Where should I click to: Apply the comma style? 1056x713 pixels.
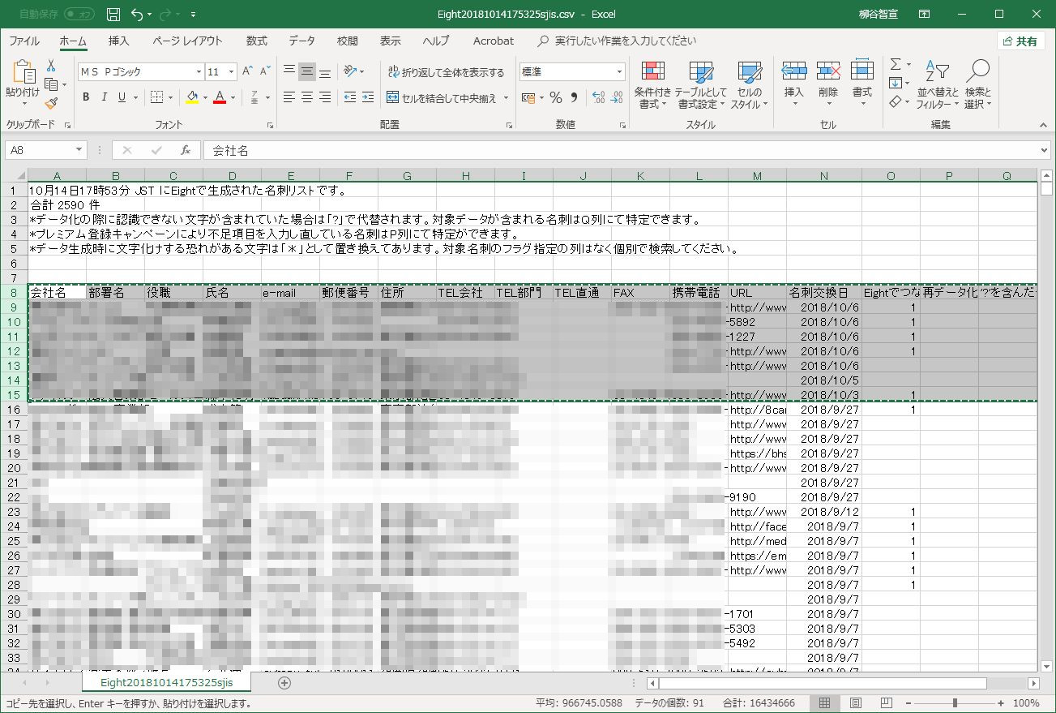pyautogui.click(x=575, y=97)
